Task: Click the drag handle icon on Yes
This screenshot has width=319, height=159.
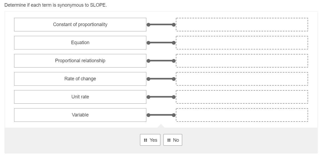Action: (x=145, y=140)
